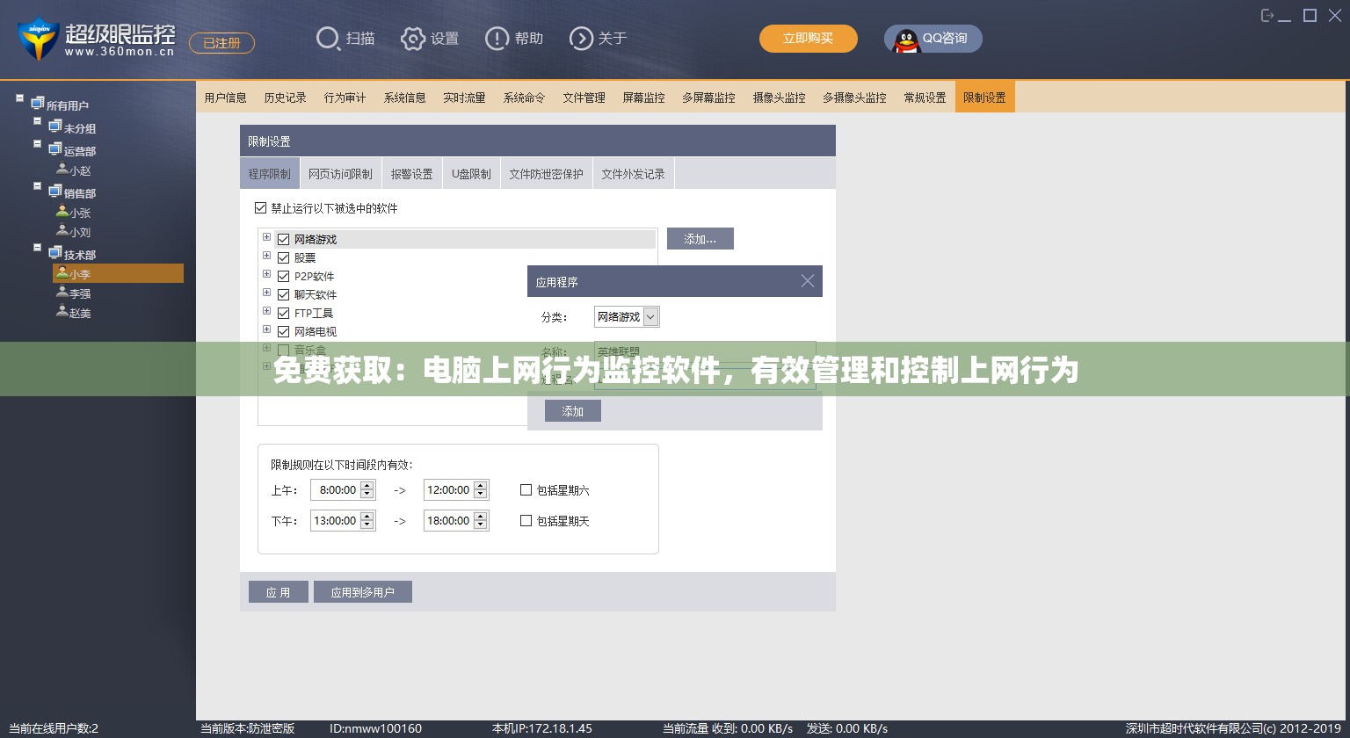
Task: Uncheck the 股票 checkbox
Action: point(283,257)
